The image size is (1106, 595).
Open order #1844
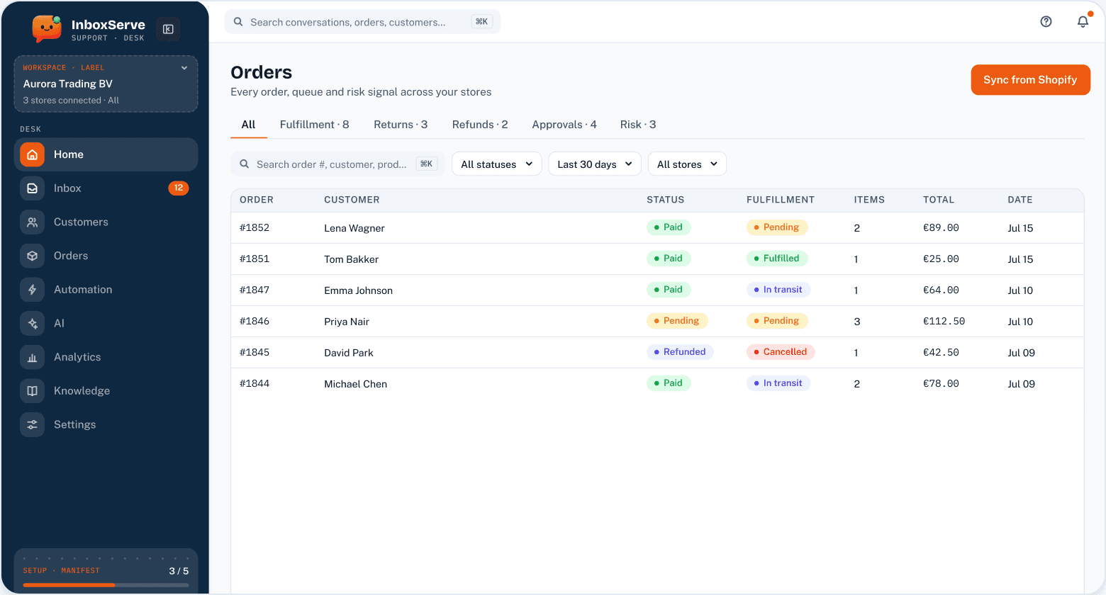tap(255, 384)
